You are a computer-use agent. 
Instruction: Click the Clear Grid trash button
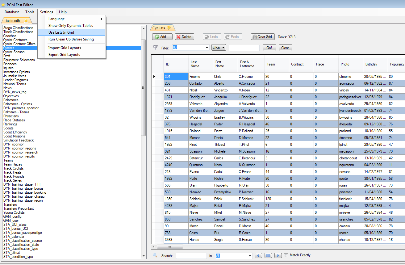tap(262, 37)
